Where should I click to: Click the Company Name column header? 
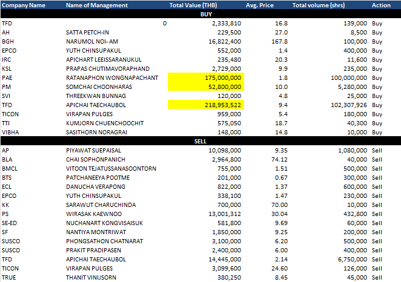[x=24, y=5]
